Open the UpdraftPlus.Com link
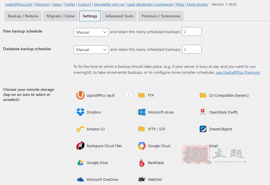Image resolution: width=270 pixels, height=185 pixels. coord(19,4)
